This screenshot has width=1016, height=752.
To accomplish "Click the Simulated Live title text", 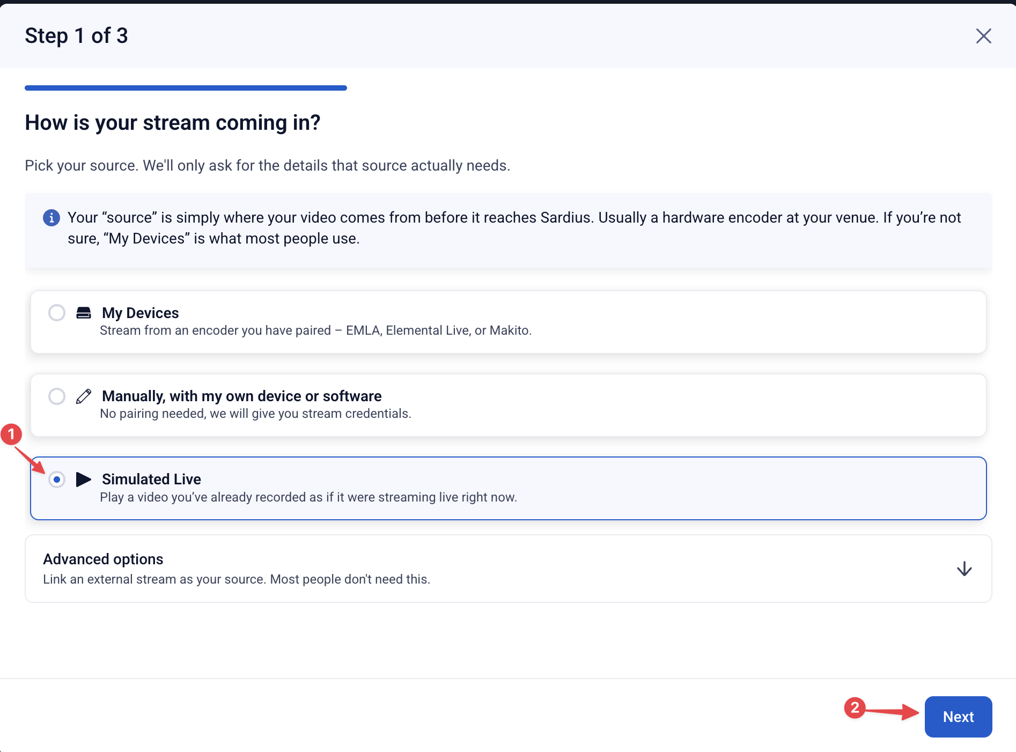I will point(152,479).
